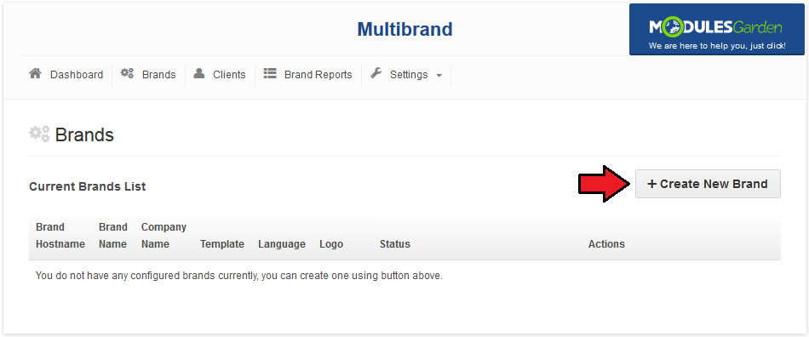Viewport: 809px width, 337px height.
Task: Expand the Settings dropdown caret
Action: [439, 76]
